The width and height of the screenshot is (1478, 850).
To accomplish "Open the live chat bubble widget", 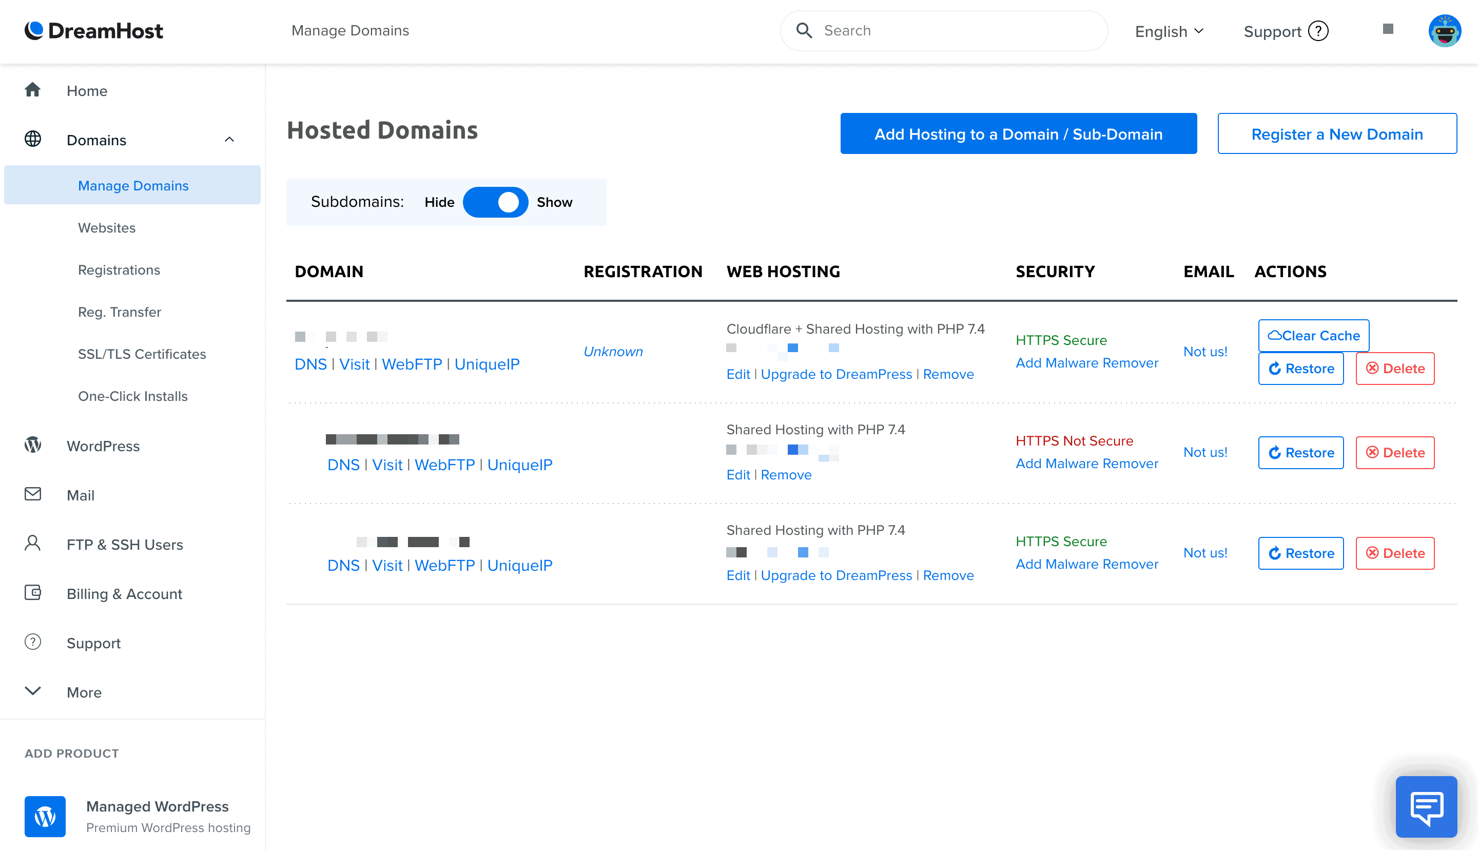I will click(1426, 806).
